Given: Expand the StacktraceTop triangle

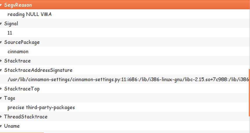Looking at the screenshot, I should click(x=1, y=89).
